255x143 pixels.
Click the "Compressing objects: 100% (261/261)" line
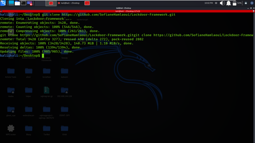pos(50,31)
